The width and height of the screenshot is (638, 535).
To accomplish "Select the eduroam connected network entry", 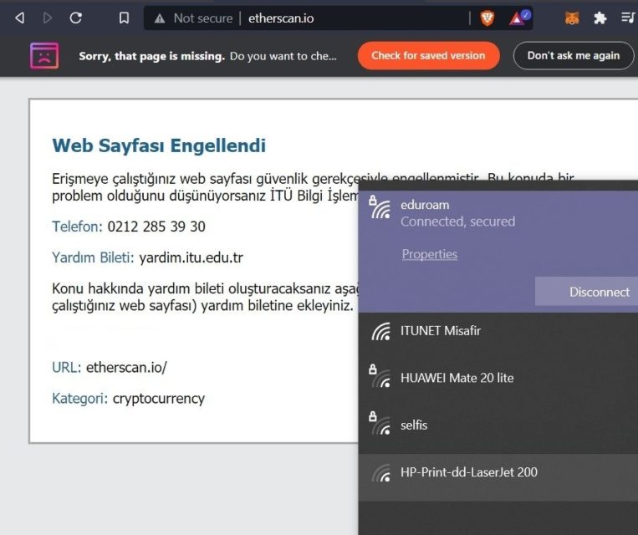I will 498,252.
